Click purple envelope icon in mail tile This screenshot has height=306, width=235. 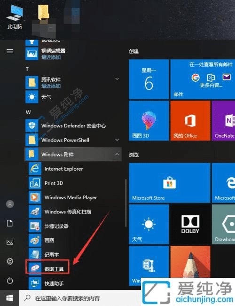227,77
